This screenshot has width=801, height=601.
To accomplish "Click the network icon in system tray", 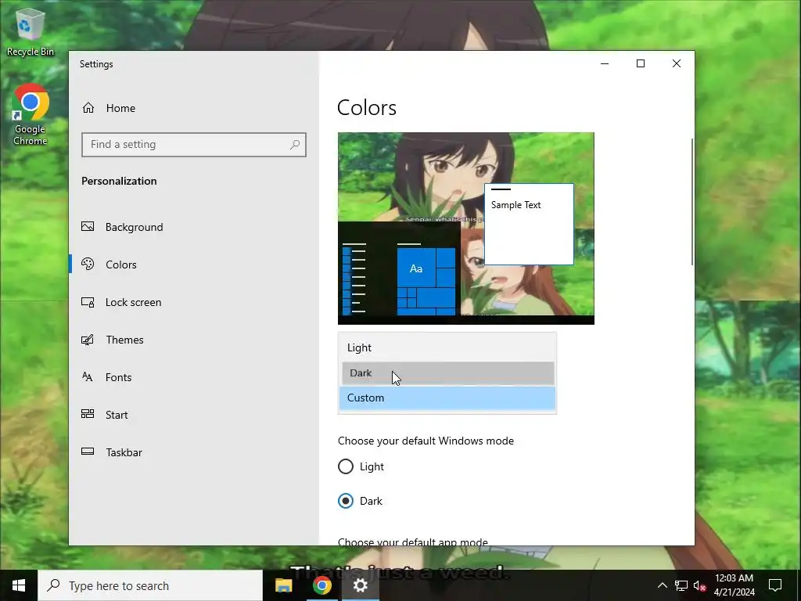I will (x=681, y=585).
